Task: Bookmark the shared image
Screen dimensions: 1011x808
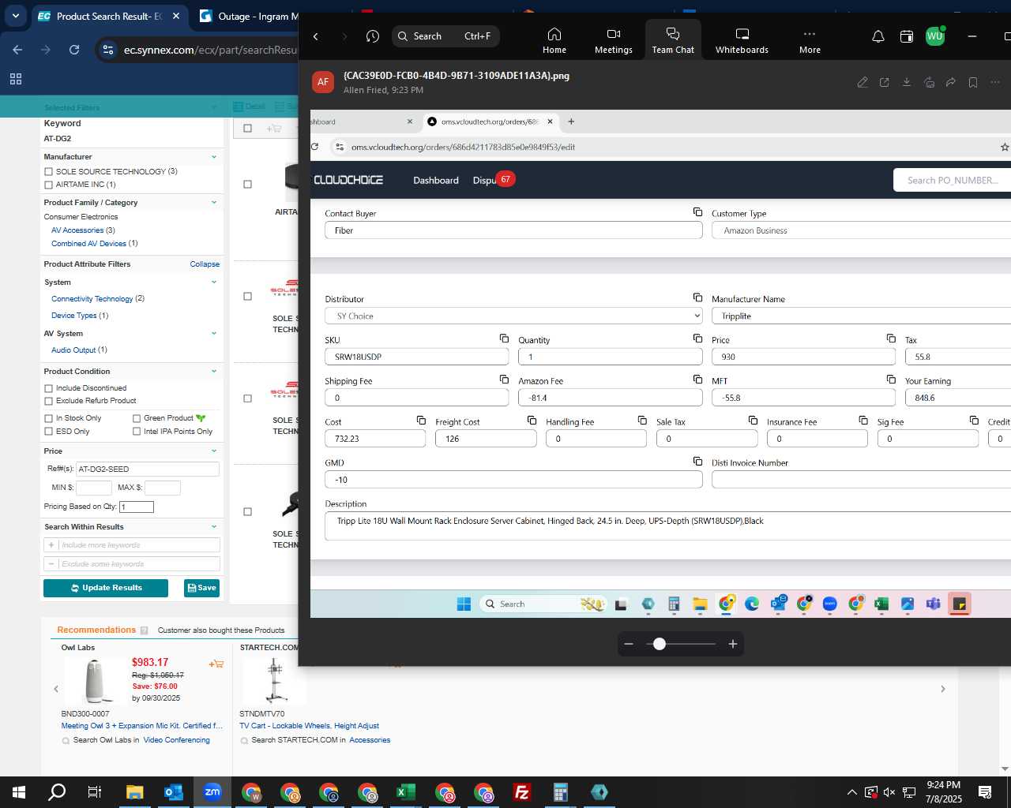Action: (973, 82)
